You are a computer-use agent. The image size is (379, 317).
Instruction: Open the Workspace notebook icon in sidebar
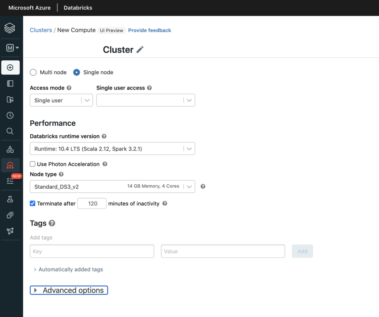click(x=10, y=84)
